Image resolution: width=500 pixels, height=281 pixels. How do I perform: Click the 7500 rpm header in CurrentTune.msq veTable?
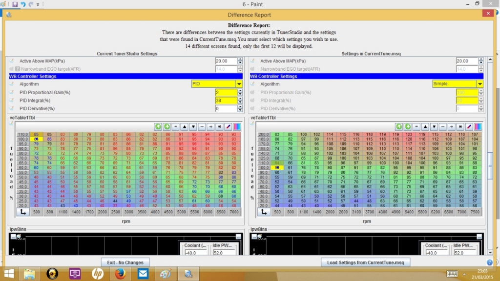pos(475,212)
